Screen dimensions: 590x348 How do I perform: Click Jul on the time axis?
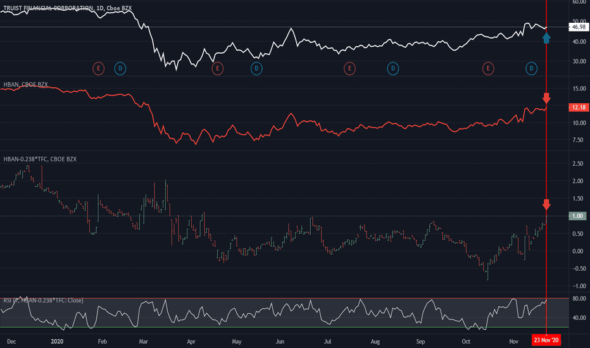[328, 342]
